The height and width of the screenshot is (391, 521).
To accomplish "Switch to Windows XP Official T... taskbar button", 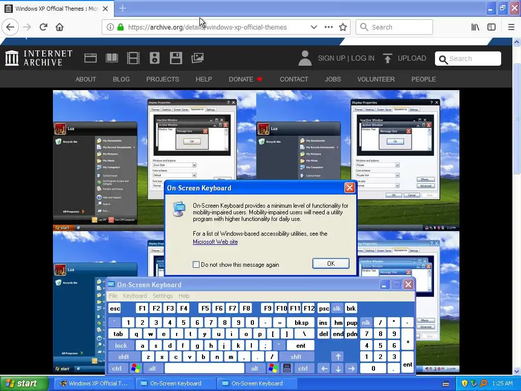I will (94, 383).
